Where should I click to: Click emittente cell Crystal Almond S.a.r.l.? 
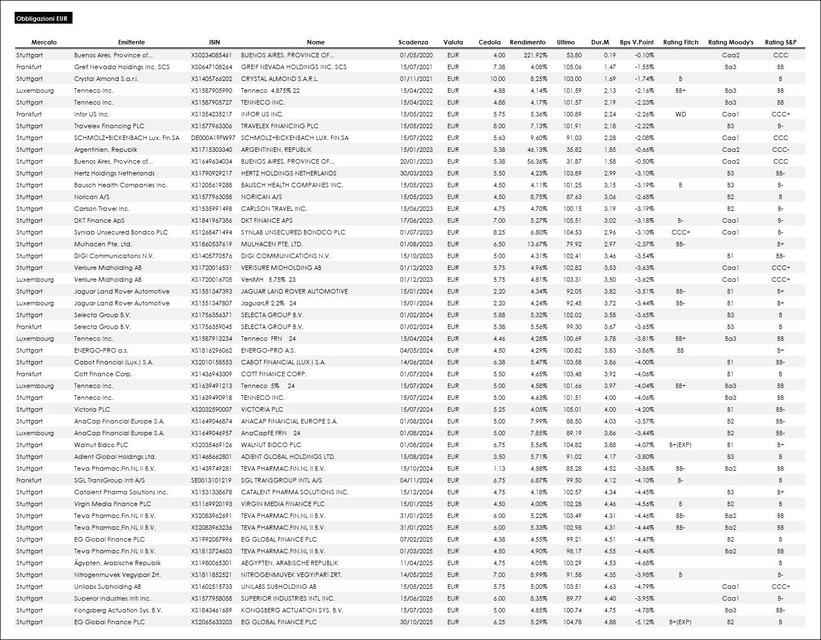click(x=106, y=79)
